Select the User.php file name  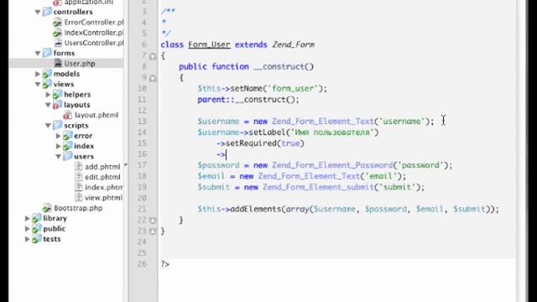(x=80, y=64)
